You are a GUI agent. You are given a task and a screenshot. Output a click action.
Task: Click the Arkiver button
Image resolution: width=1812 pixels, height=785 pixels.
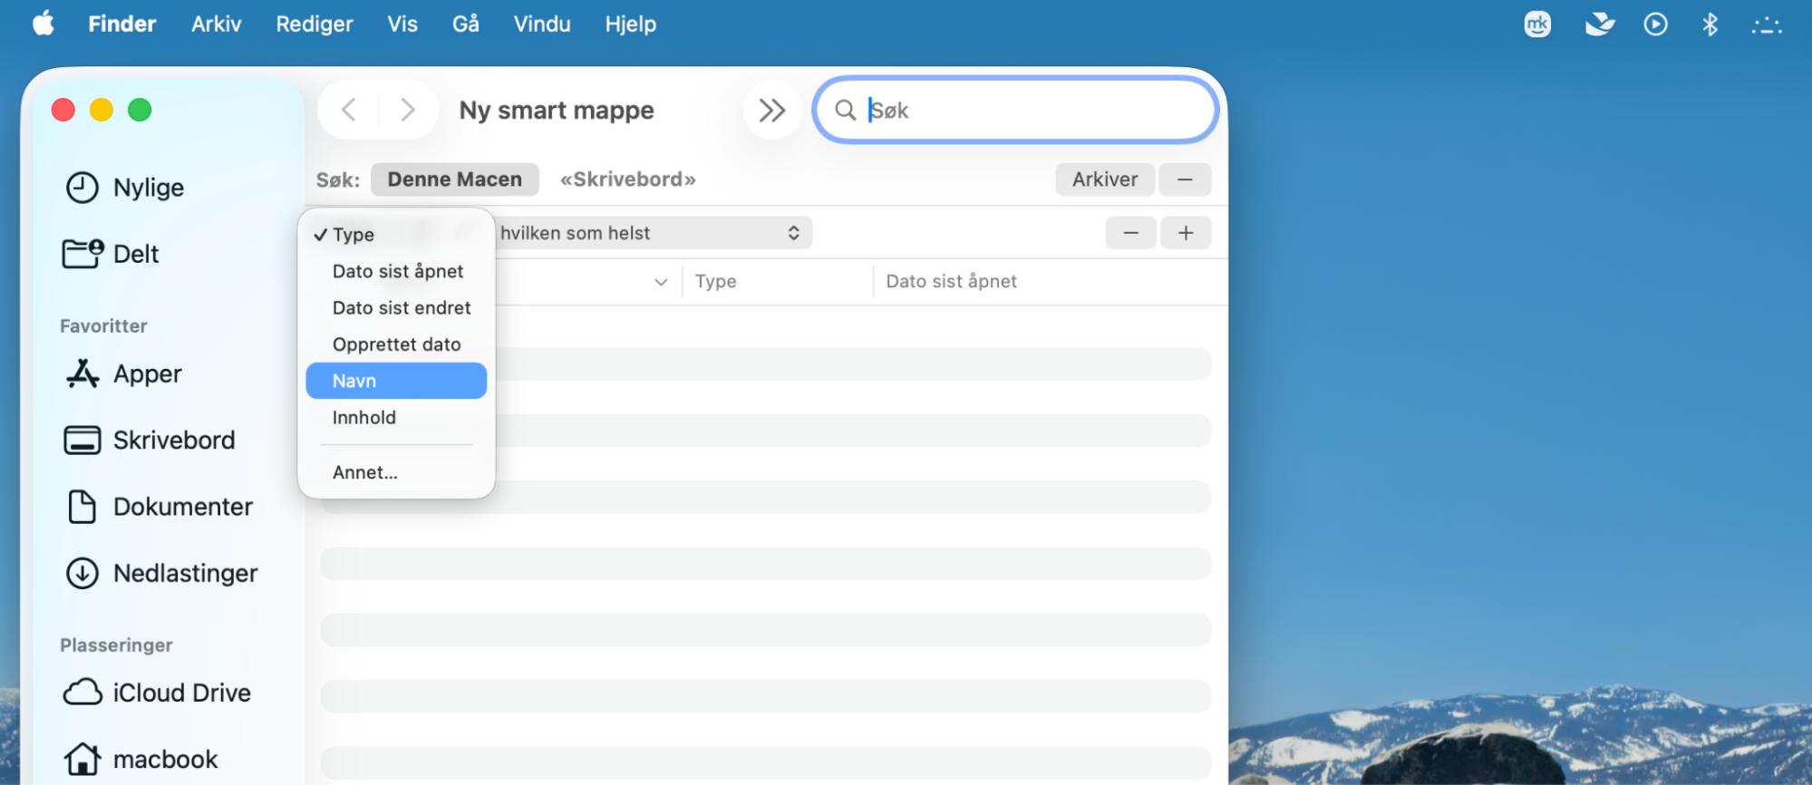[1105, 179]
